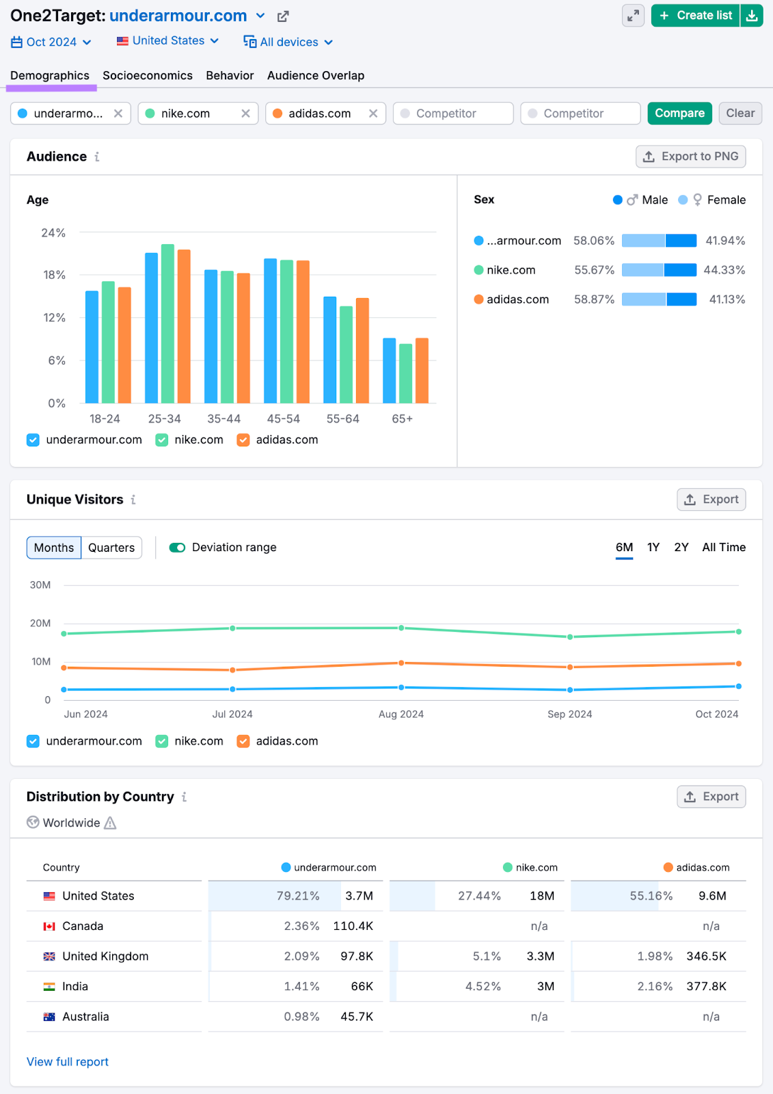Expand the United States country dropdown

[167, 41]
